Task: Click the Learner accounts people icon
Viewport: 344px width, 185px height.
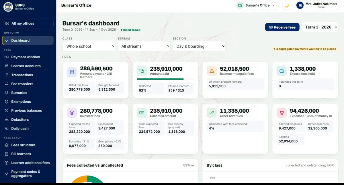Action: click(x=7, y=66)
